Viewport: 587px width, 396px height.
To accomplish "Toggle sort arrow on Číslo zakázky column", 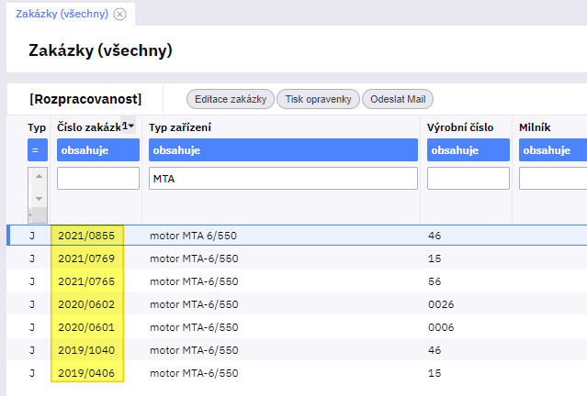I will pyautogui.click(x=130, y=126).
